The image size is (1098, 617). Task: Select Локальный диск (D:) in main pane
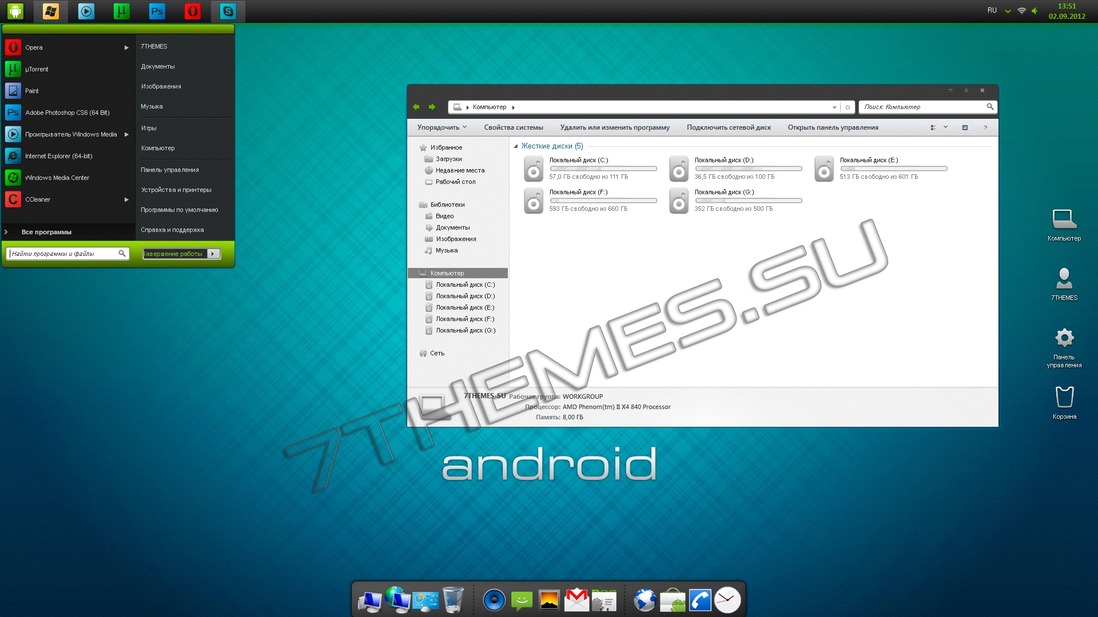coord(735,169)
